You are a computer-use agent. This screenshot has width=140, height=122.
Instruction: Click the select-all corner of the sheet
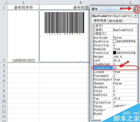click(x=4, y=3)
